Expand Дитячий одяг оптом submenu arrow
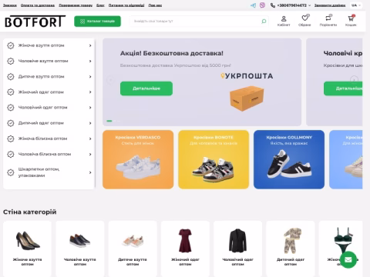370x277 pixels. [x=90, y=123]
